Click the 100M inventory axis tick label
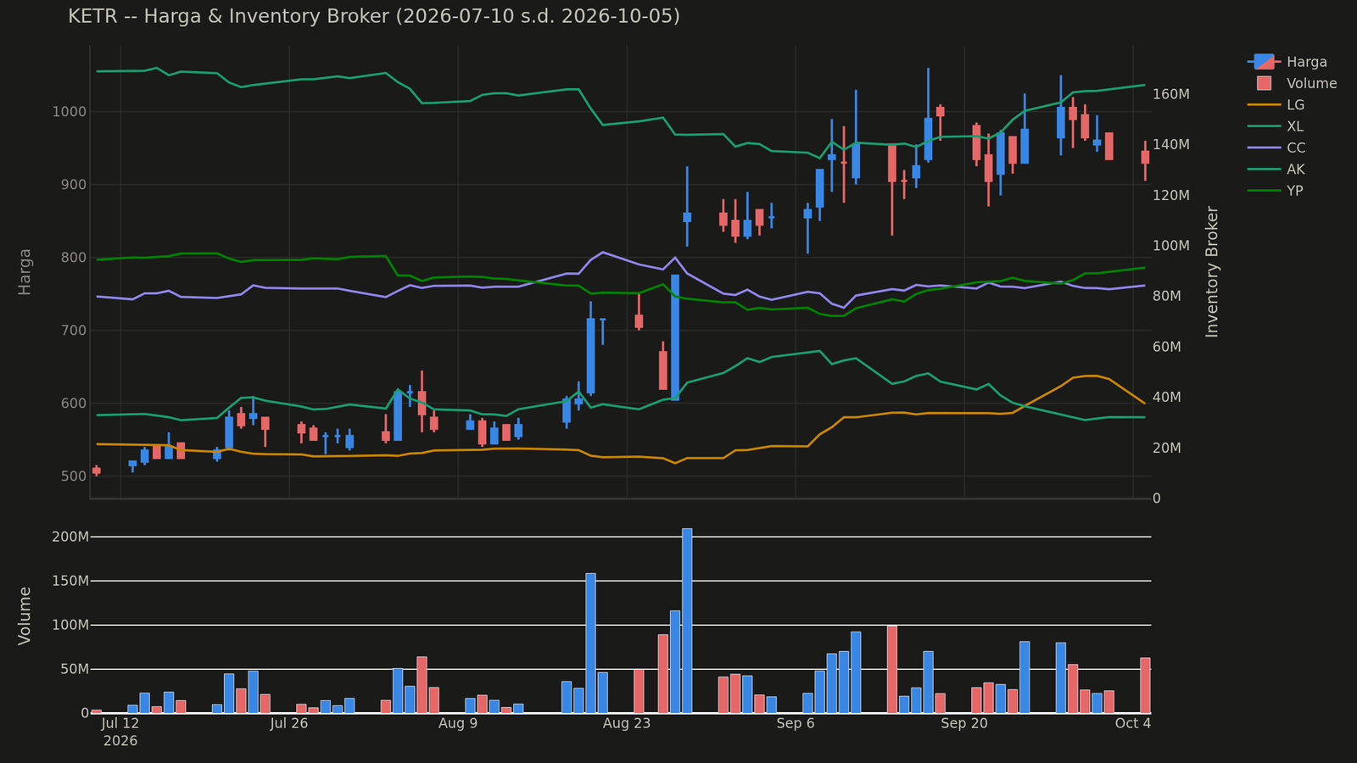 click(x=1171, y=246)
